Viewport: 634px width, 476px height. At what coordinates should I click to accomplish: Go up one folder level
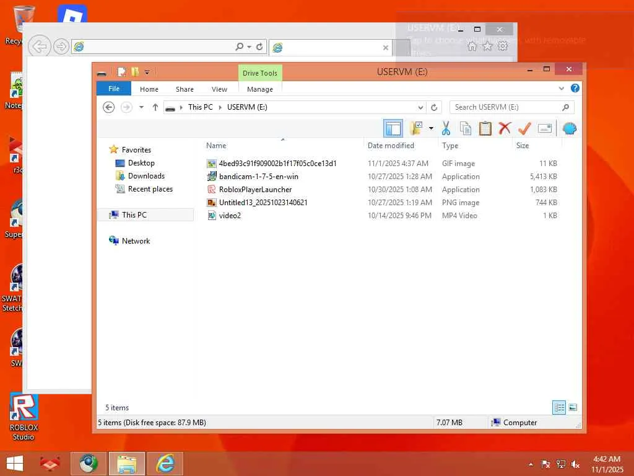[x=155, y=107]
